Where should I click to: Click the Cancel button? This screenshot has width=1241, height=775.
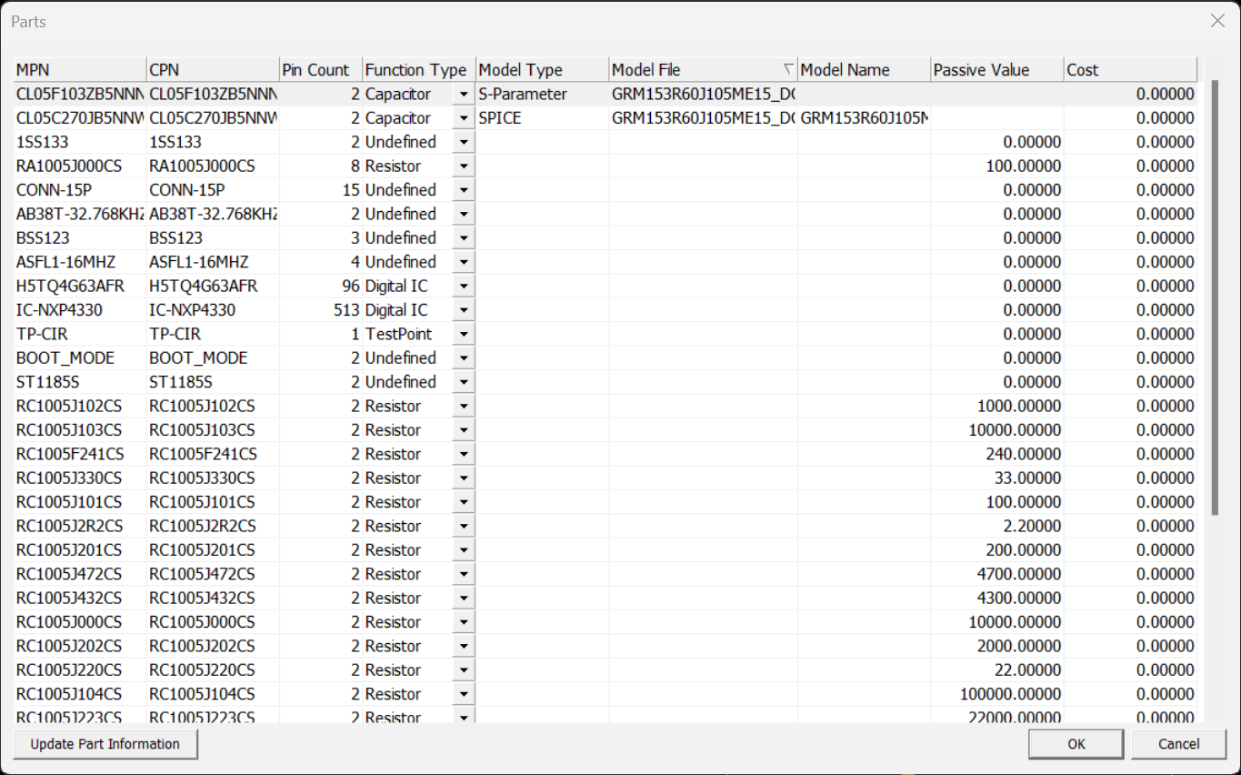[1178, 744]
